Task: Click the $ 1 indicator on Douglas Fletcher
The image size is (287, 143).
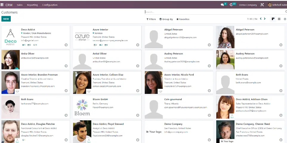Action: [24, 140]
